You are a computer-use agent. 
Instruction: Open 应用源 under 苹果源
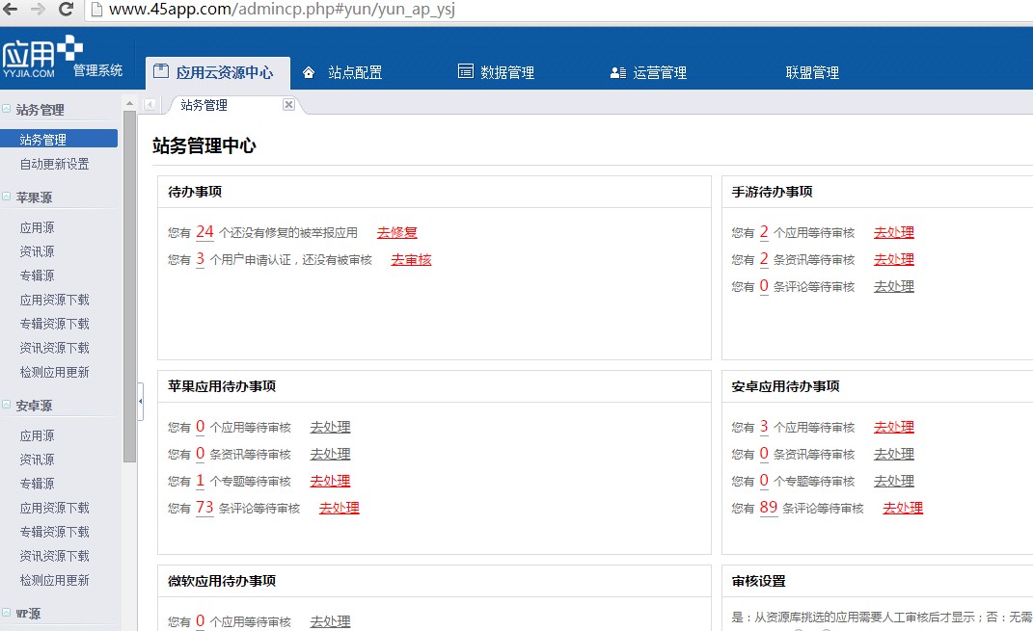point(37,227)
